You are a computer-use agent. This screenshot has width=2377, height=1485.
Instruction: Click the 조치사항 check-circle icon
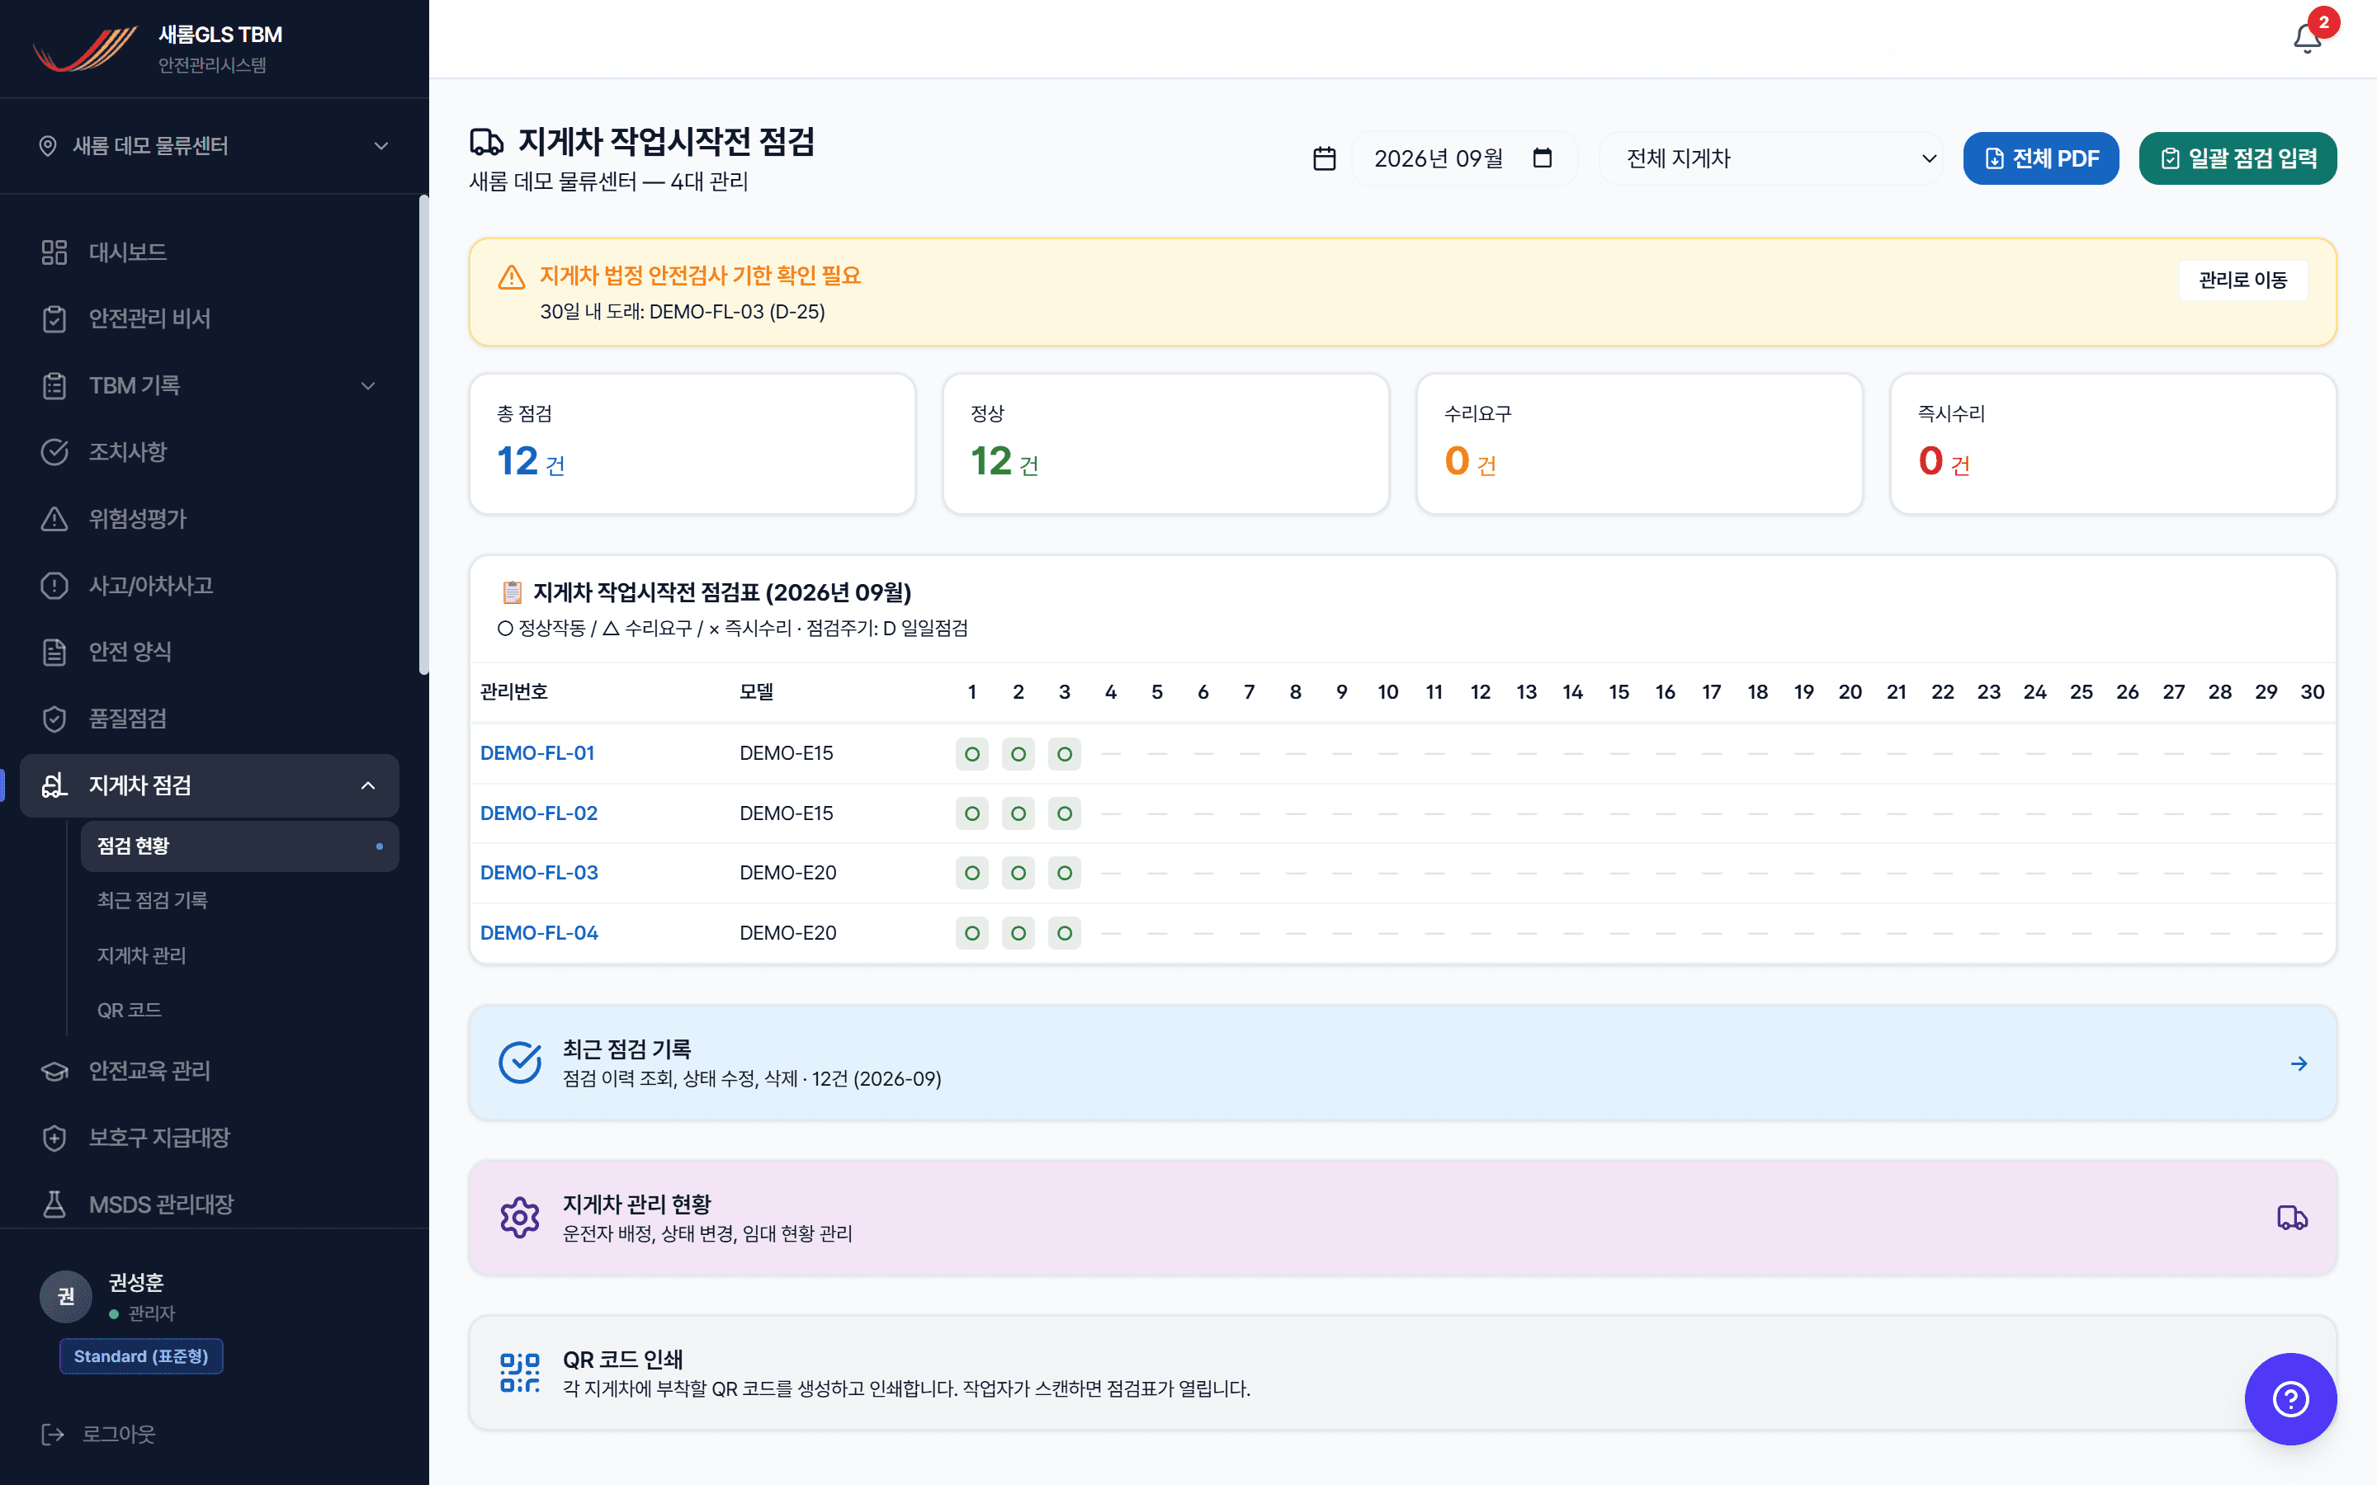(54, 452)
